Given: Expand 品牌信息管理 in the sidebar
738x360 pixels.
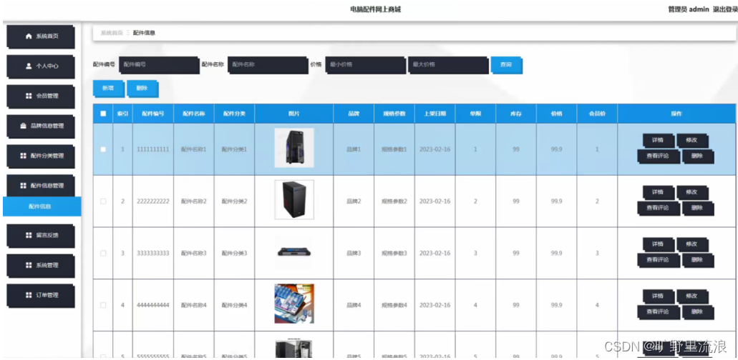Looking at the screenshot, I should (41, 126).
